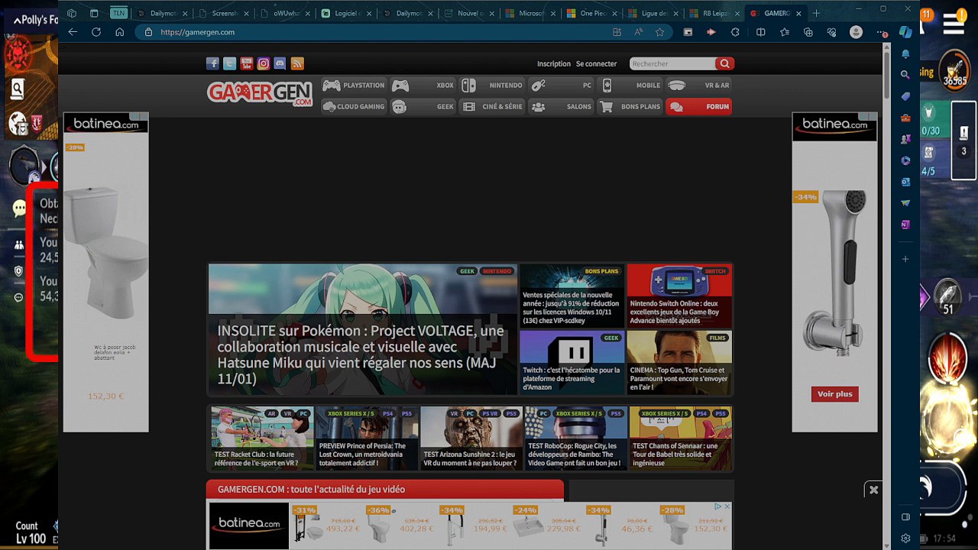Image resolution: width=978 pixels, height=550 pixels.
Task: Open new tab with the plus icon
Action: [x=816, y=13]
